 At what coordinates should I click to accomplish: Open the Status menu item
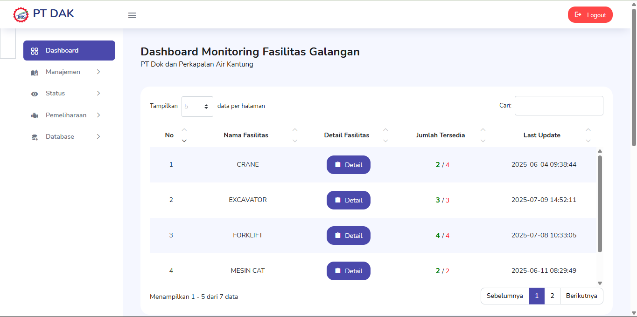pos(56,94)
